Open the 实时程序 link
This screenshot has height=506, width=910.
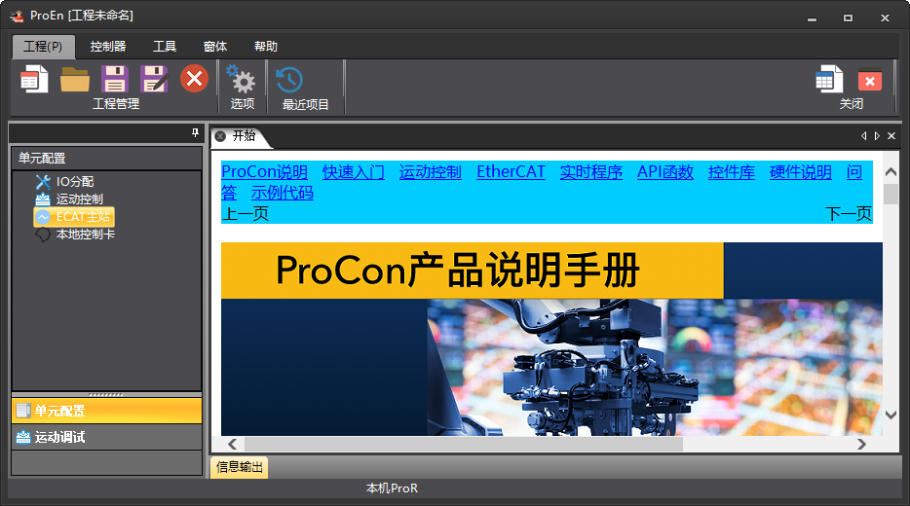[590, 172]
